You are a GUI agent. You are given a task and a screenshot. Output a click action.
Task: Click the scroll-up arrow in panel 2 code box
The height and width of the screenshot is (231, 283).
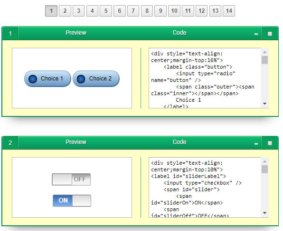point(264,161)
